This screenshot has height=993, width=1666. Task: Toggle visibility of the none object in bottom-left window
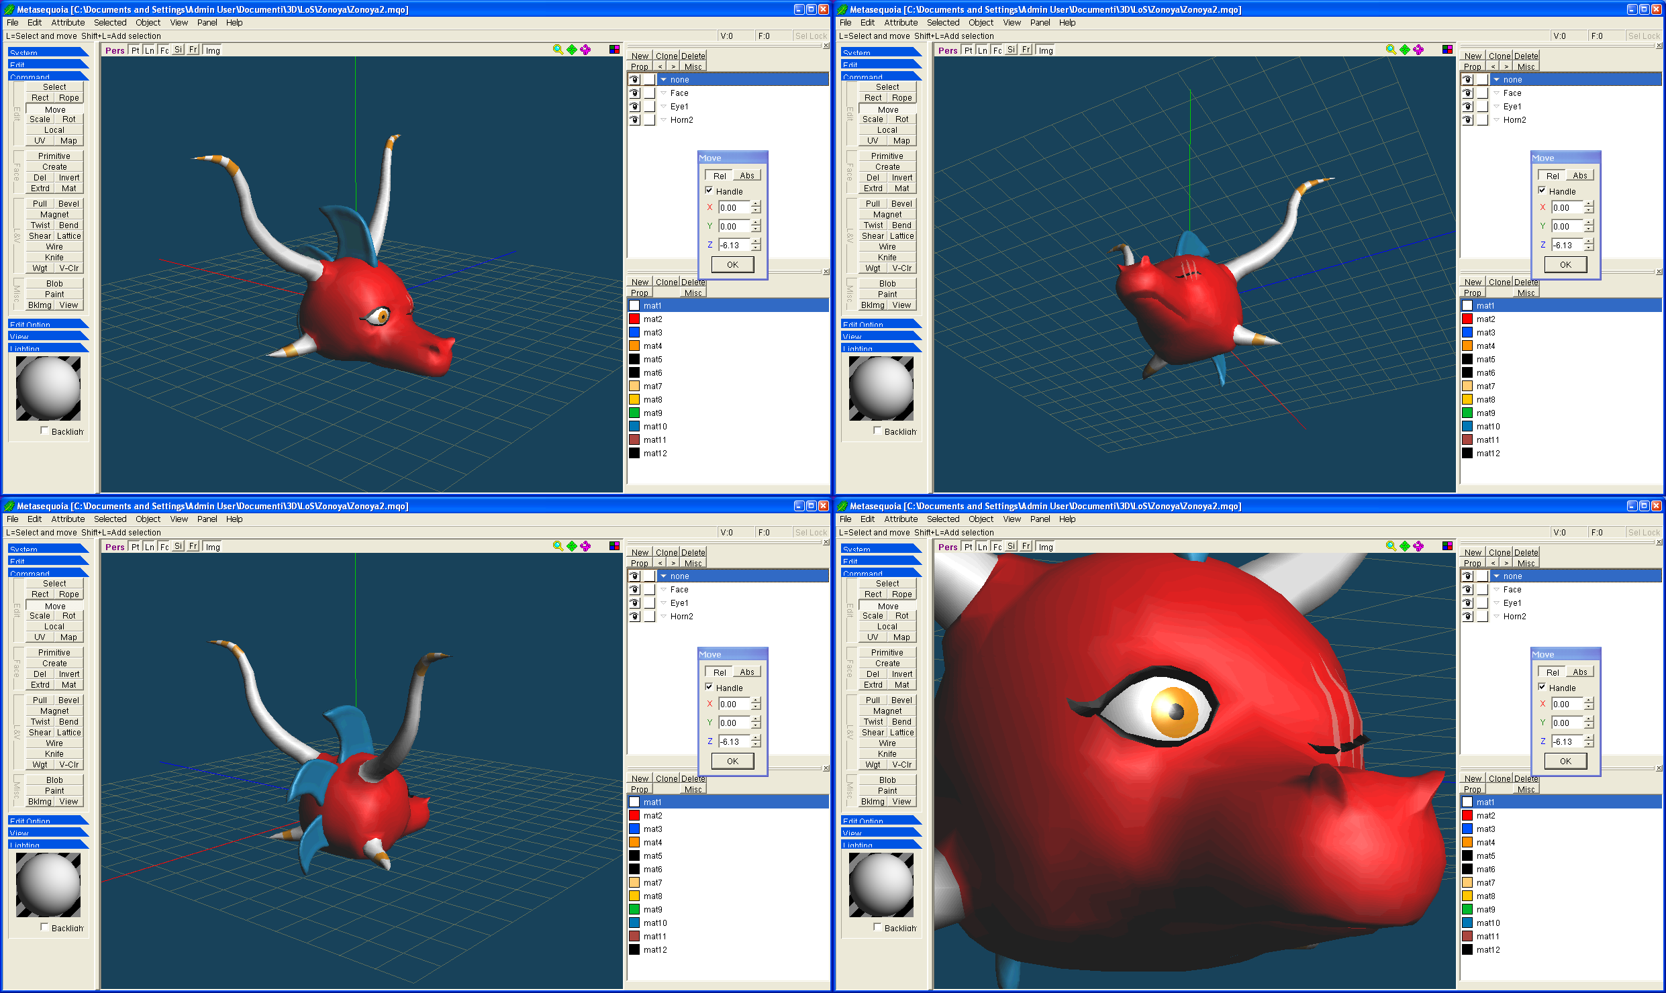(634, 576)
